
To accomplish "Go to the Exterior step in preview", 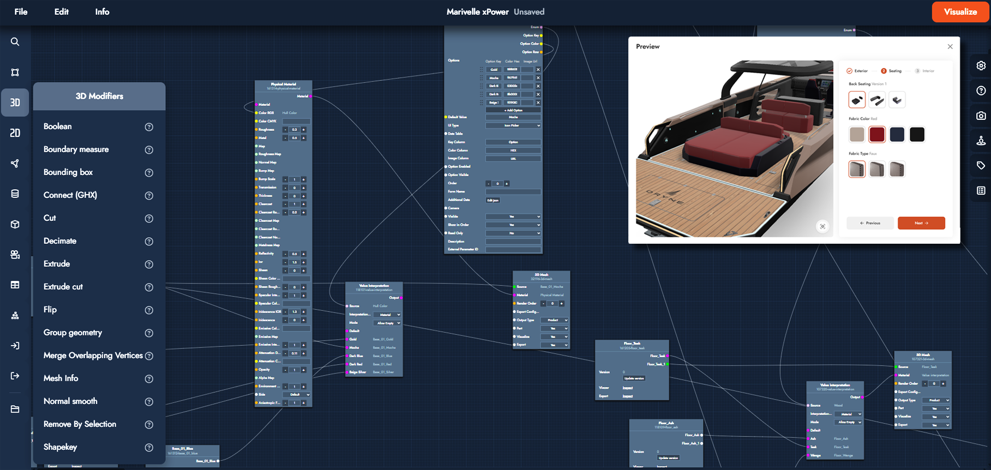I will [857, 71].
